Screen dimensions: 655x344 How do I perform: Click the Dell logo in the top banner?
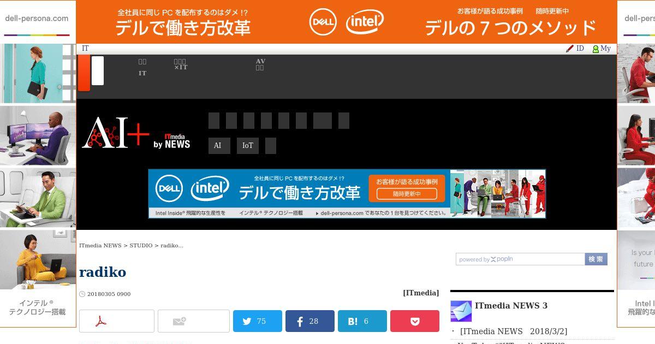323,22
